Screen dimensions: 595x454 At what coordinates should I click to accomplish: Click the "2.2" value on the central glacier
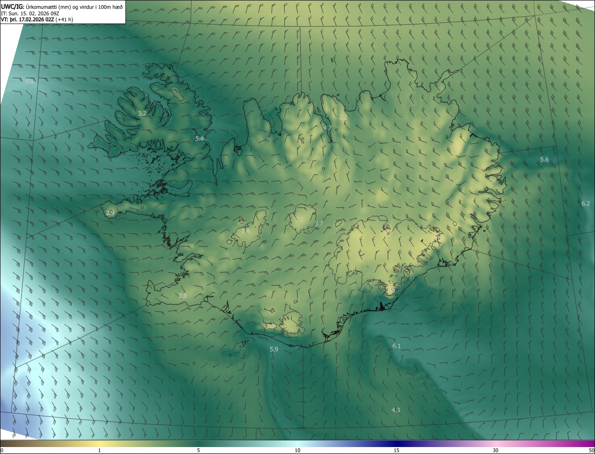click(300, 219)
